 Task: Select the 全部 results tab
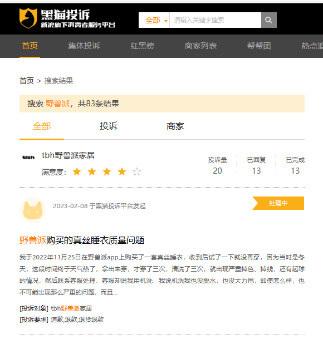(42, 126)
